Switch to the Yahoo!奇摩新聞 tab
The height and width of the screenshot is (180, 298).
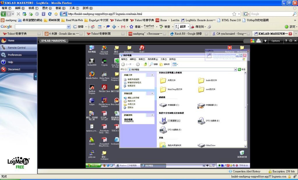point(105,34)
